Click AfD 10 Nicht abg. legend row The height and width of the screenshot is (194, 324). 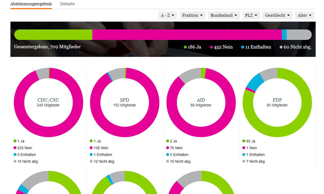[x=179, y=161]
